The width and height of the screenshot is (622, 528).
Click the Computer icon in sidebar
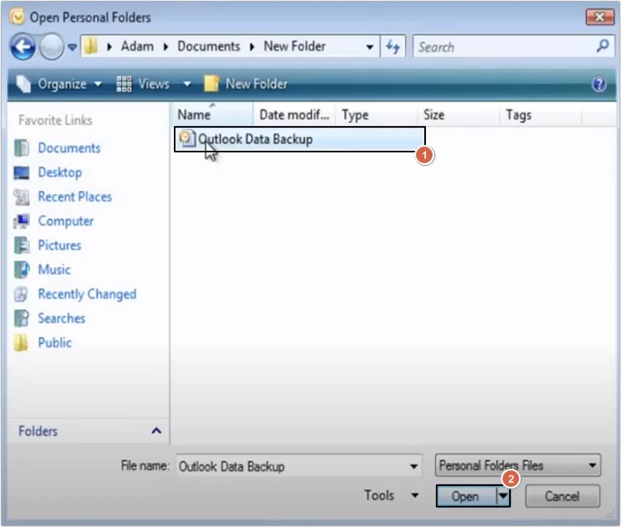point(21,222)
